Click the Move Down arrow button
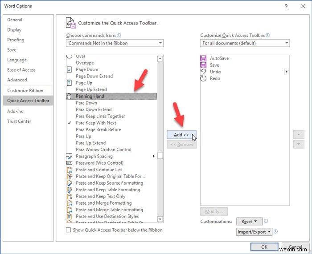 coord(299,144)
